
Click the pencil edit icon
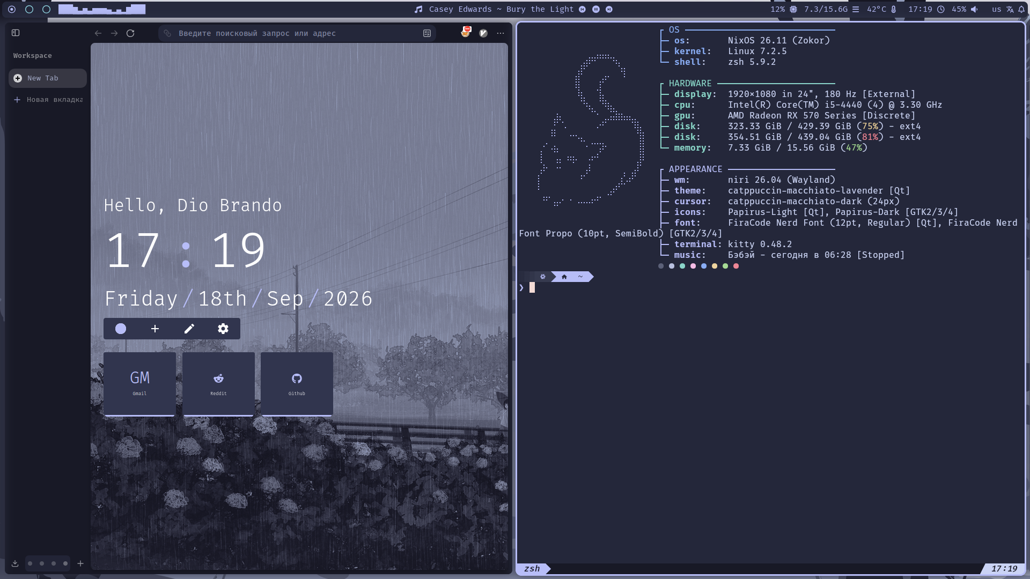point(189,329)
